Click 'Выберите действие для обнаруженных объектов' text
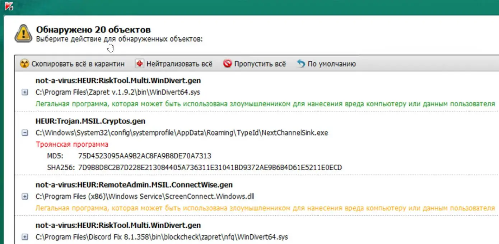The image size is (499, 244). click(x=120, y=38)
